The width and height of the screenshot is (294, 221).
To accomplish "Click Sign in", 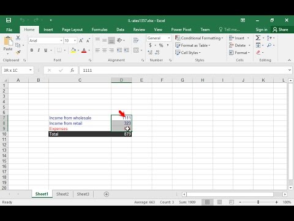I will [x=262, y=29].
